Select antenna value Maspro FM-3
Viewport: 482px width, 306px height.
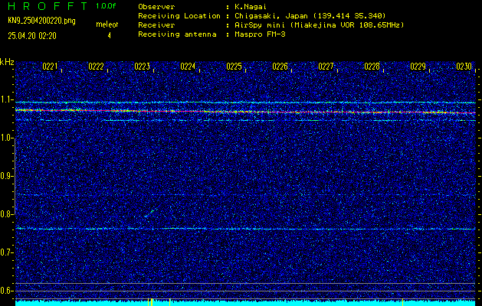(260, 34)
